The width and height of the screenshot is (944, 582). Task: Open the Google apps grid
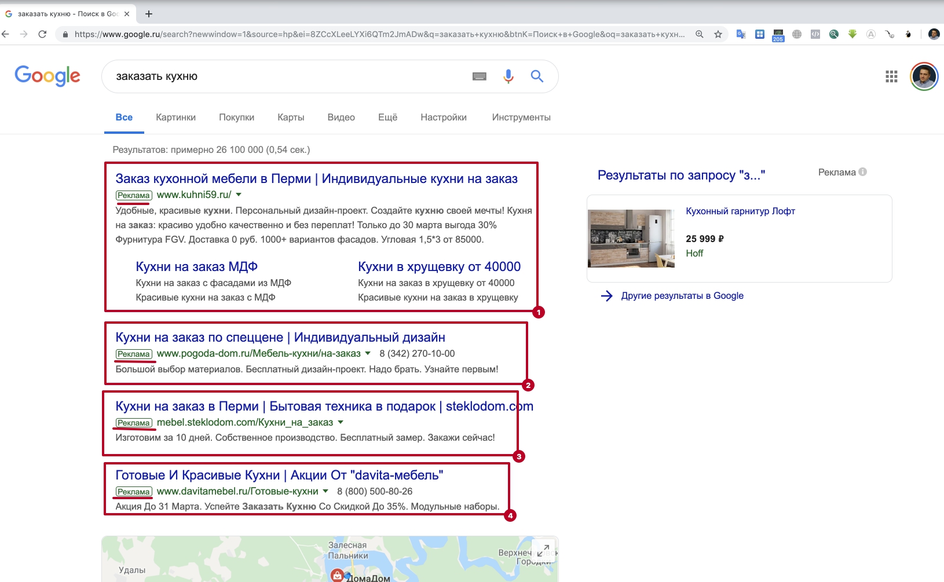coord(891,76)
